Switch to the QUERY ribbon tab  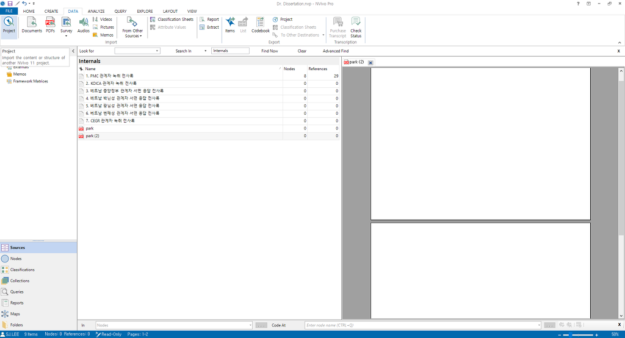click(x=120, y=11)
